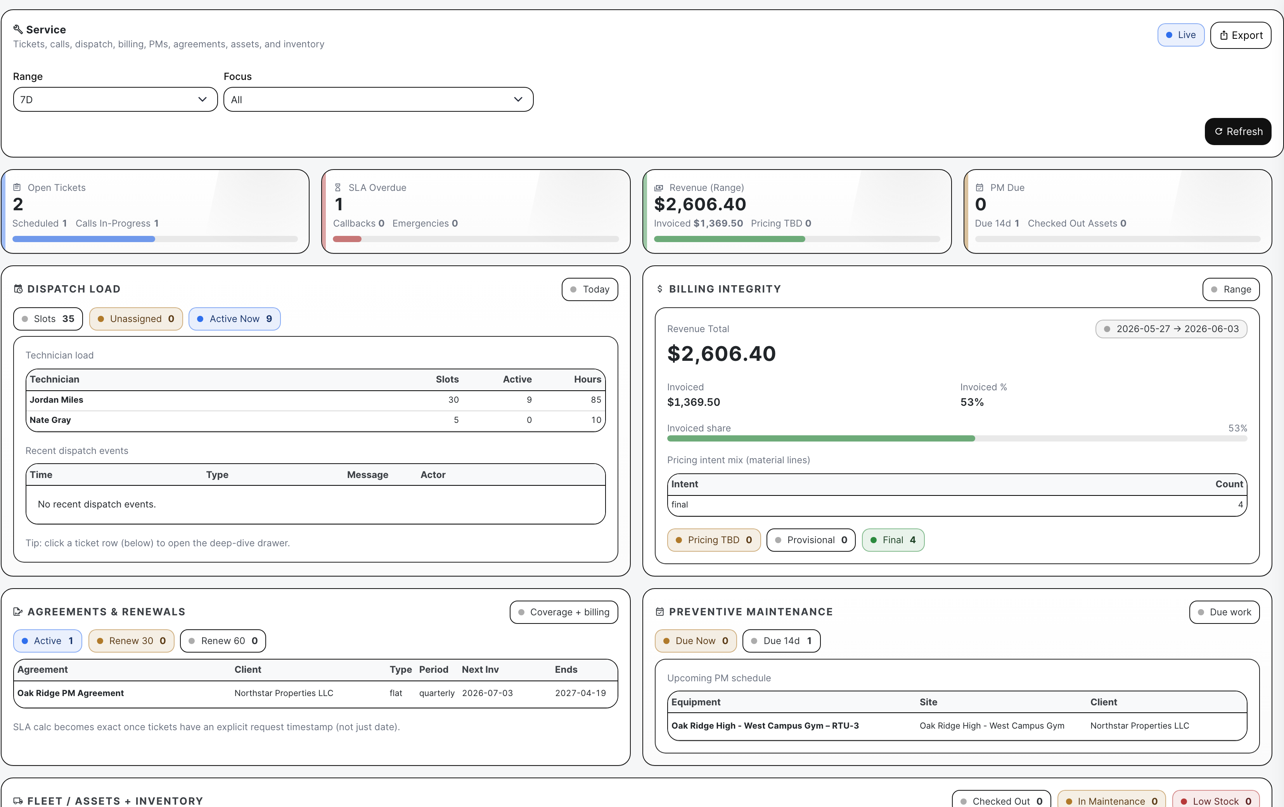Viewport: 1284px width, 807px height.
Task: Click the Revenue Total $2,606.40 value
Action: [722, 353]
